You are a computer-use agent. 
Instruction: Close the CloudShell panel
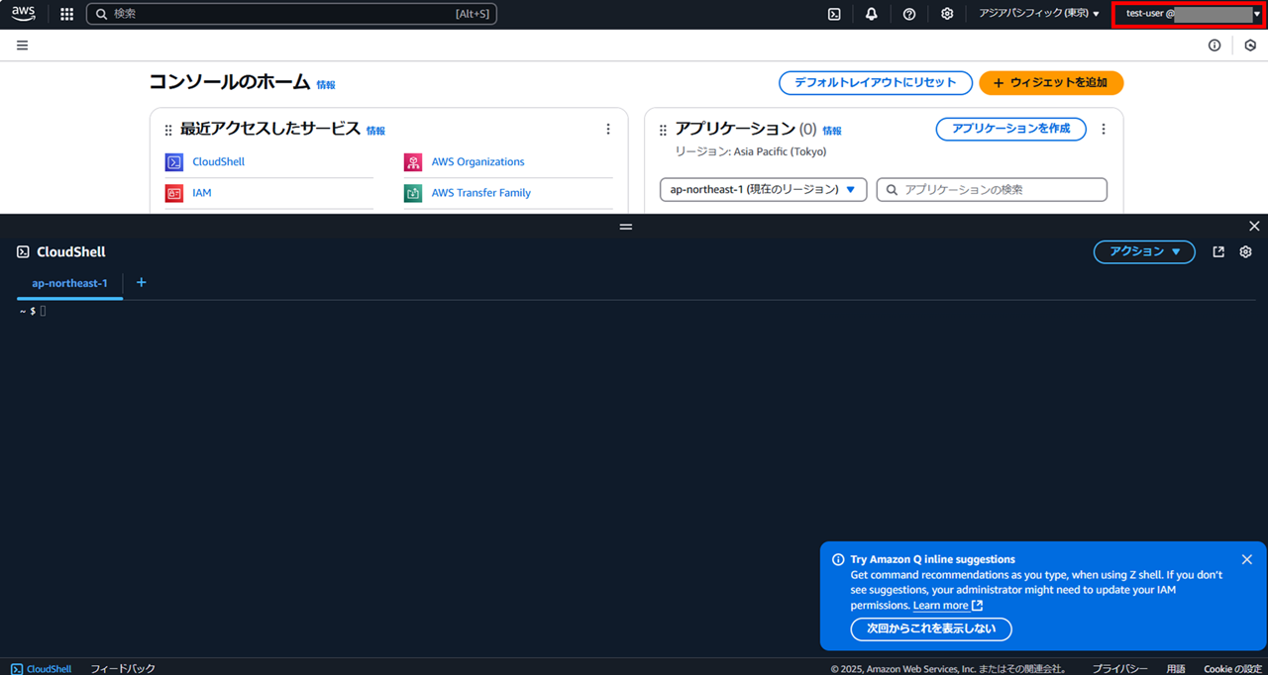coord(1254,227)
